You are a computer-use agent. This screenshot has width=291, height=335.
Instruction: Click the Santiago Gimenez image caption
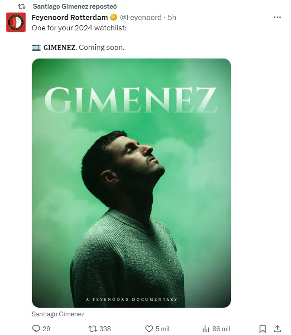pos(58,314)
